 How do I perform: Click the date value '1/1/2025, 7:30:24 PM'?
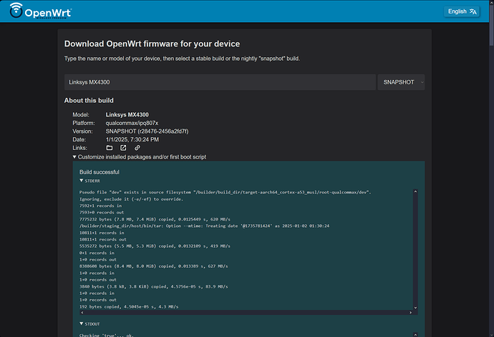[132, 139]
